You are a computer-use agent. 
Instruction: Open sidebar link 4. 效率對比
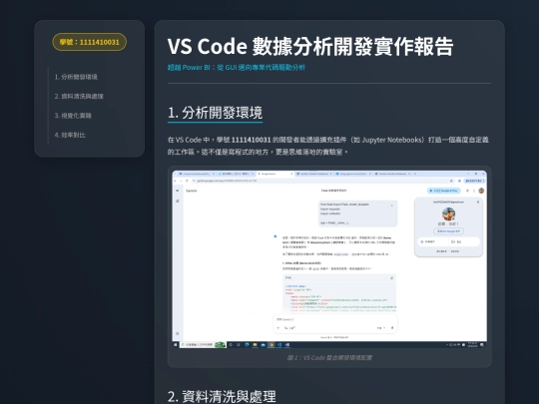[70, 135]
